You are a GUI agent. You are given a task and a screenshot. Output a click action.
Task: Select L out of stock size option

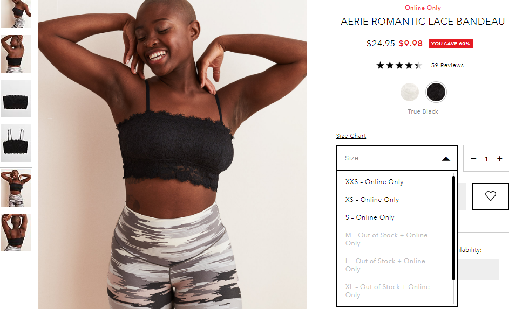click(x=385, y=265)
